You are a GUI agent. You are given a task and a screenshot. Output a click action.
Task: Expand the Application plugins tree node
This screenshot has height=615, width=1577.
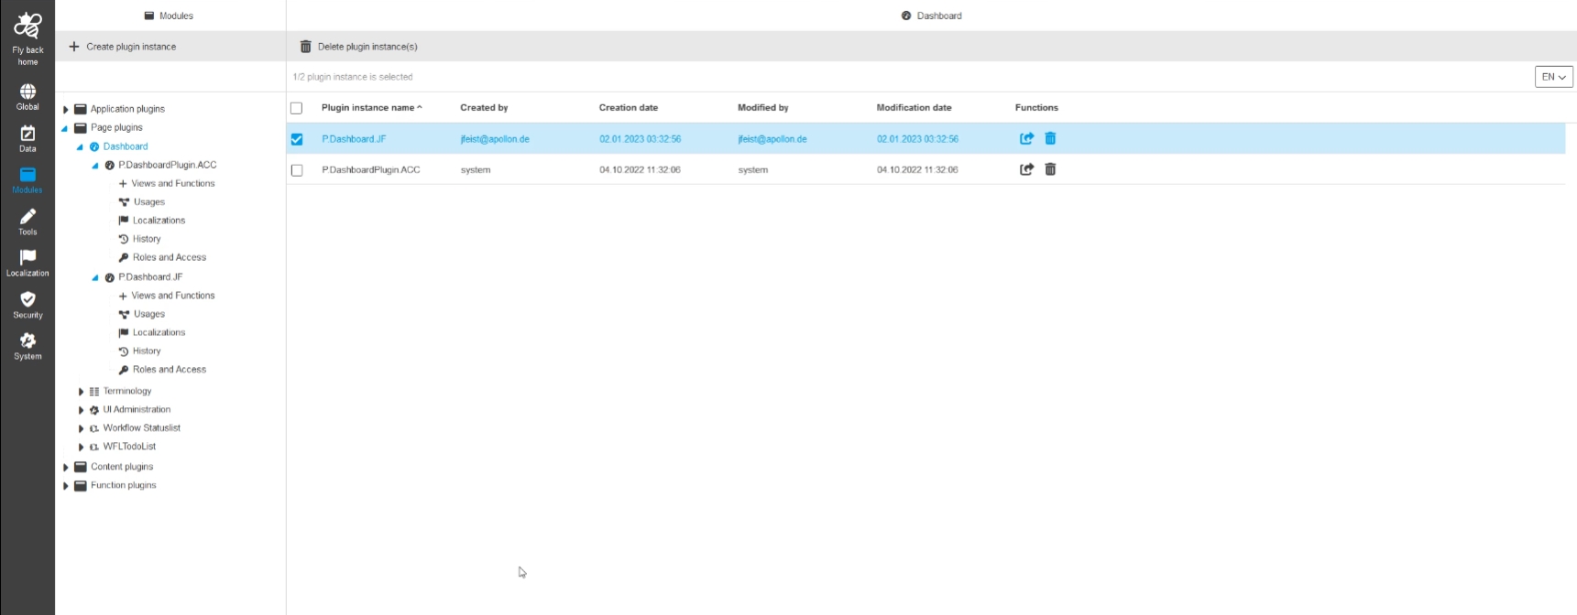point(66,110)
